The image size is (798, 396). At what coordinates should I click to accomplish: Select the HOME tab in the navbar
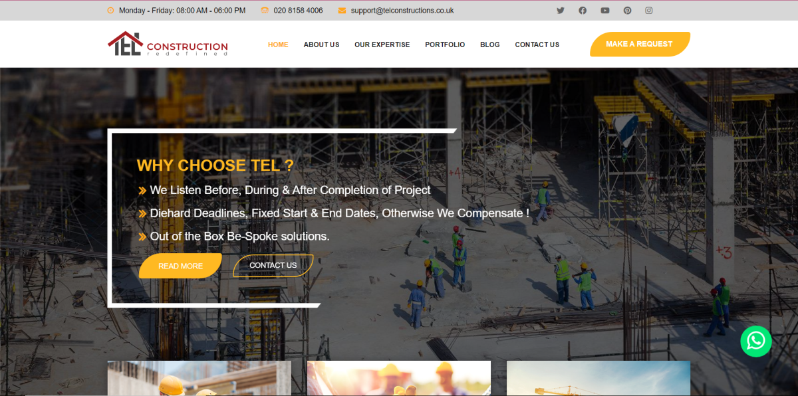(278, 45)
